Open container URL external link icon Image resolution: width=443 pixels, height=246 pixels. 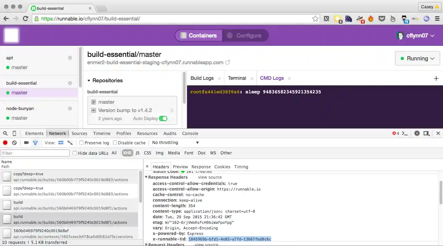click(228, 62)
